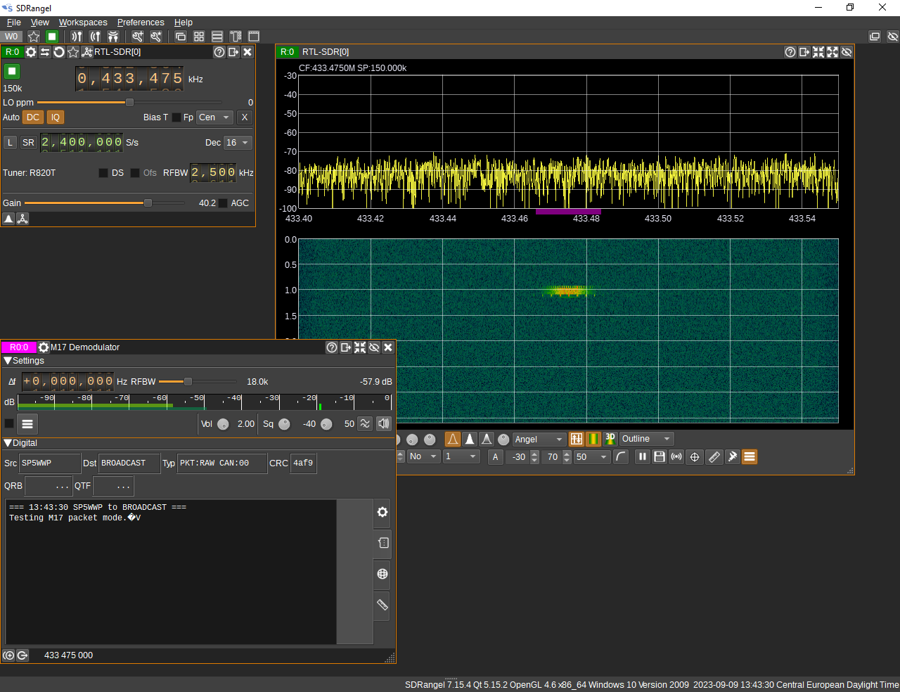Toggle the IQ auto-correction button

[56, 117]
